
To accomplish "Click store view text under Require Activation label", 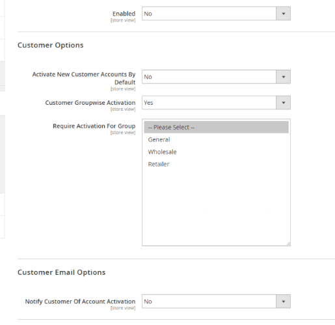I will point(123,133).
